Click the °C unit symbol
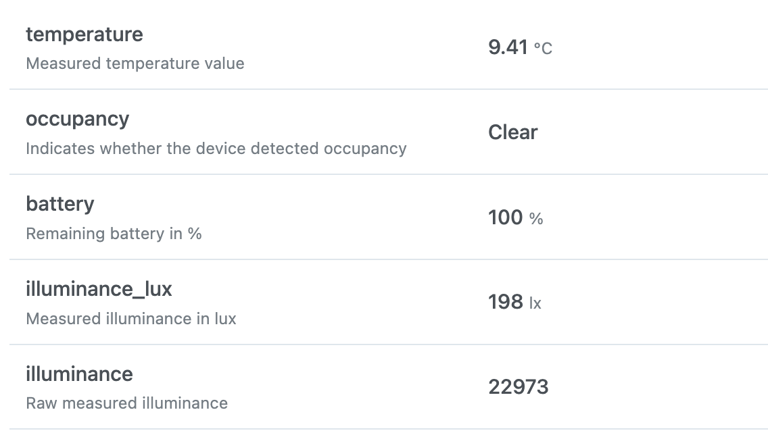This screenshot has width=768, height=435. click(x=543, y=49)
